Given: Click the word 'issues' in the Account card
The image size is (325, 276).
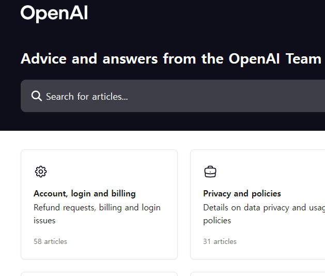Looking at the screenshot, I should tap(44, 221).
